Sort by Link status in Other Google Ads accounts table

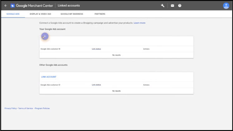click(x=96, y=85)
